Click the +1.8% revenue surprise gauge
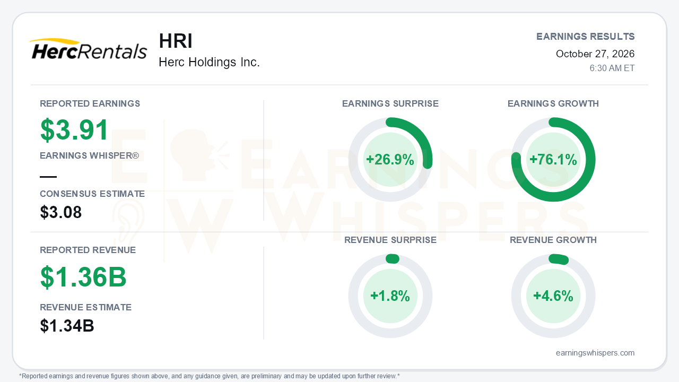 click(390, 296)
